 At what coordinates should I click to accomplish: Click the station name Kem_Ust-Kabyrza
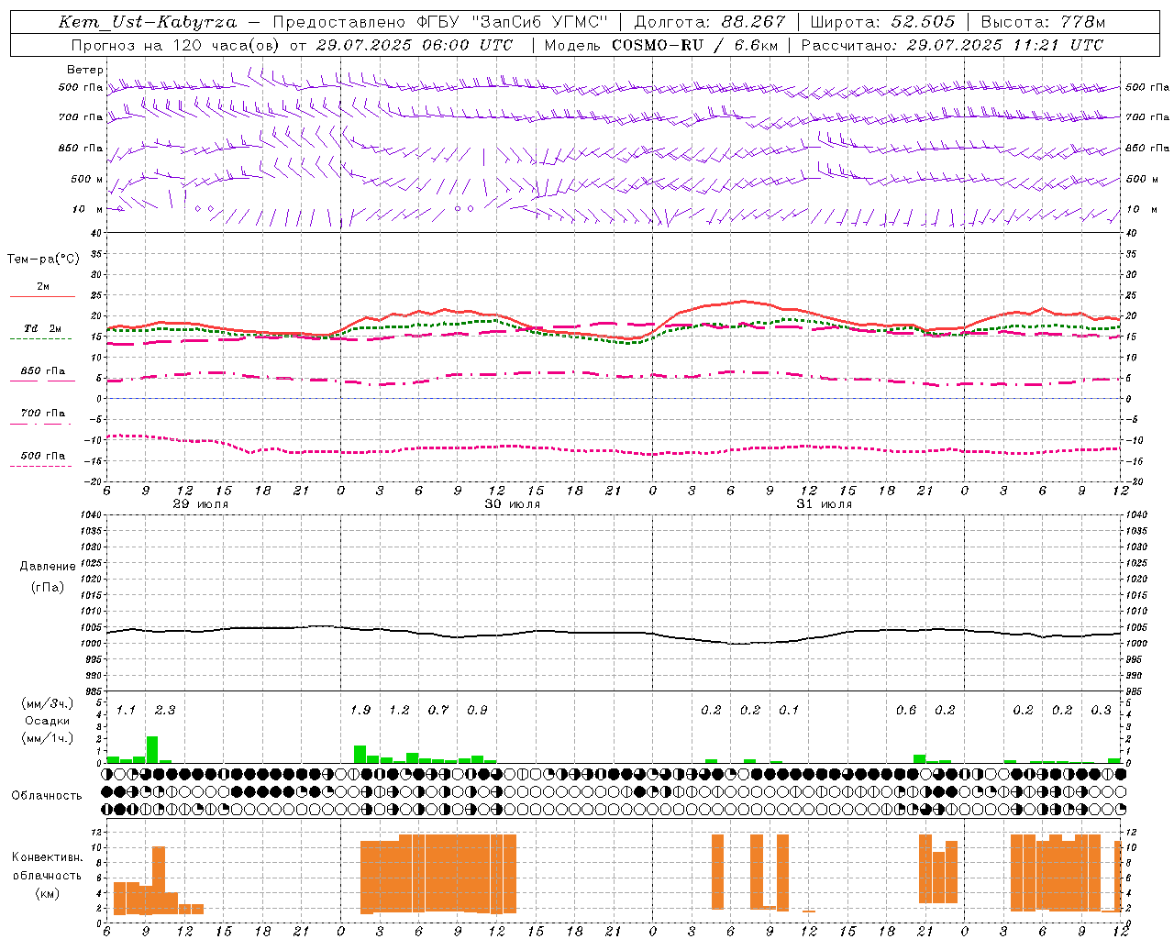[147, 22]
